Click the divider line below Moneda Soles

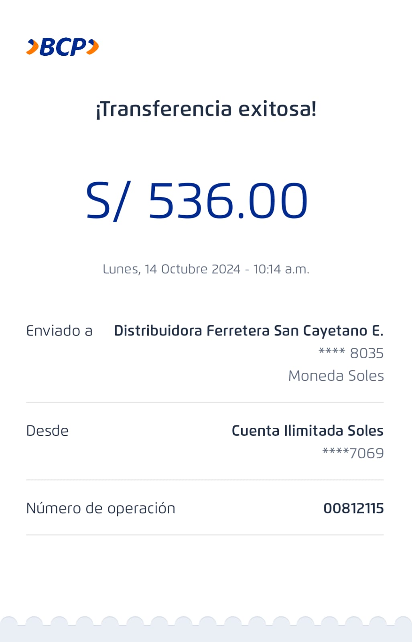pyautogui.click(x=205, y=402)
